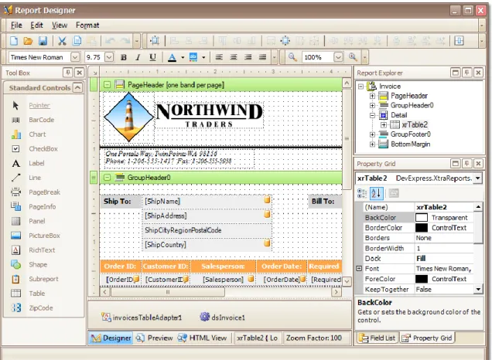The height and width of the screenshot is (360, 492).
Task: Open the Edit menu
Action: (36, 25)
